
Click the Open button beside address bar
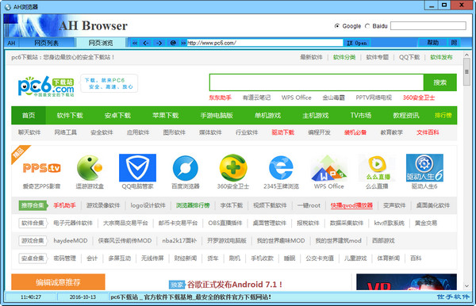[x=357, y=43]
